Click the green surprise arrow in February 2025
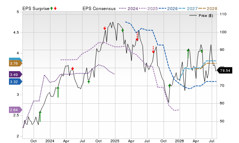The width and height of the screenshot is (239, 143). click(x=122, y=30)
